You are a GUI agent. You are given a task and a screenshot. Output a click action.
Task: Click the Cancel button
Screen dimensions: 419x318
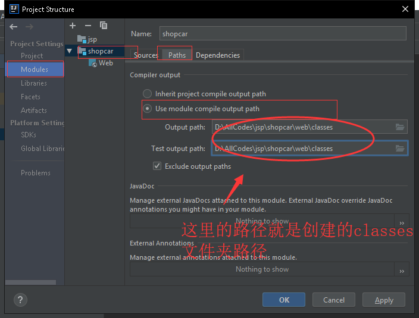click(334, 300)
